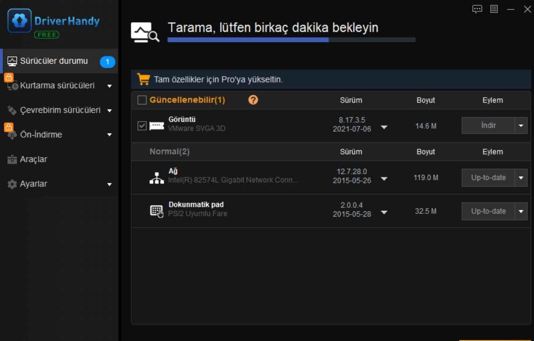Click the Ağ network device icon
Image resolution: width=534 pixels, height=341 pixels.
tap(157, 177)
